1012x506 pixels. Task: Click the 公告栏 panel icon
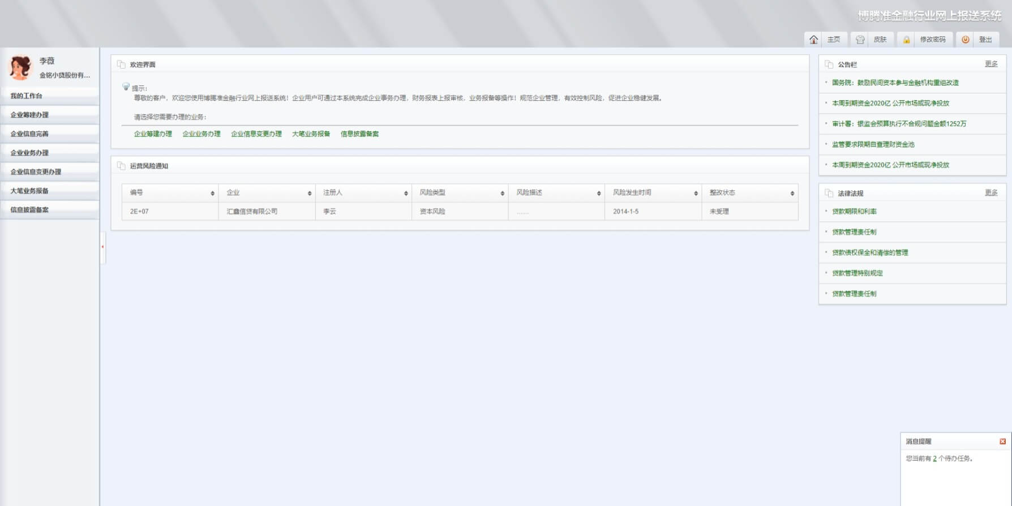[829, 65]
